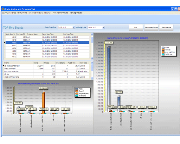Image resolution: width=180 pixels, height=144 pixels.
Task: Expand the End Snap Time dropdown
Action: point(104,28)
